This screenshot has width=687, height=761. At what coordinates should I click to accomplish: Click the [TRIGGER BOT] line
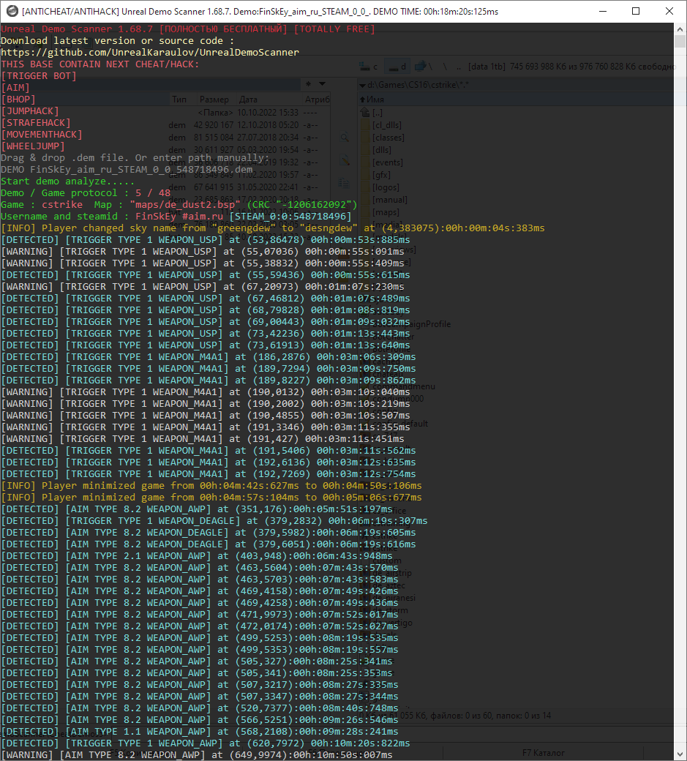39,75
